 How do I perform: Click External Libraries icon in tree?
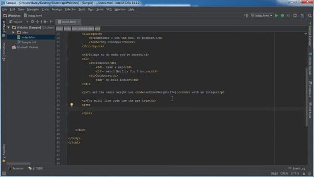tap(14, 47)
